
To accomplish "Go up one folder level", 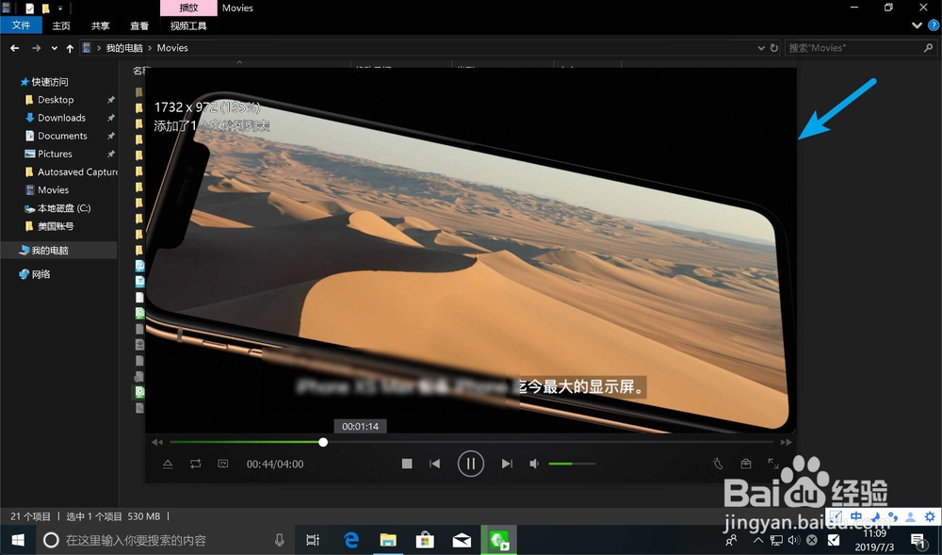I will click(70, 48).
